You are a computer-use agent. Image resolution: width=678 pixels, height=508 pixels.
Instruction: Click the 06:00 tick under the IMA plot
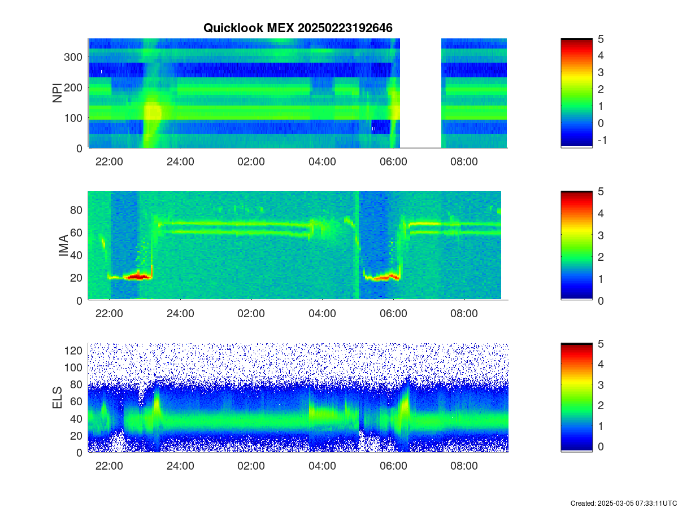[393, 314]
